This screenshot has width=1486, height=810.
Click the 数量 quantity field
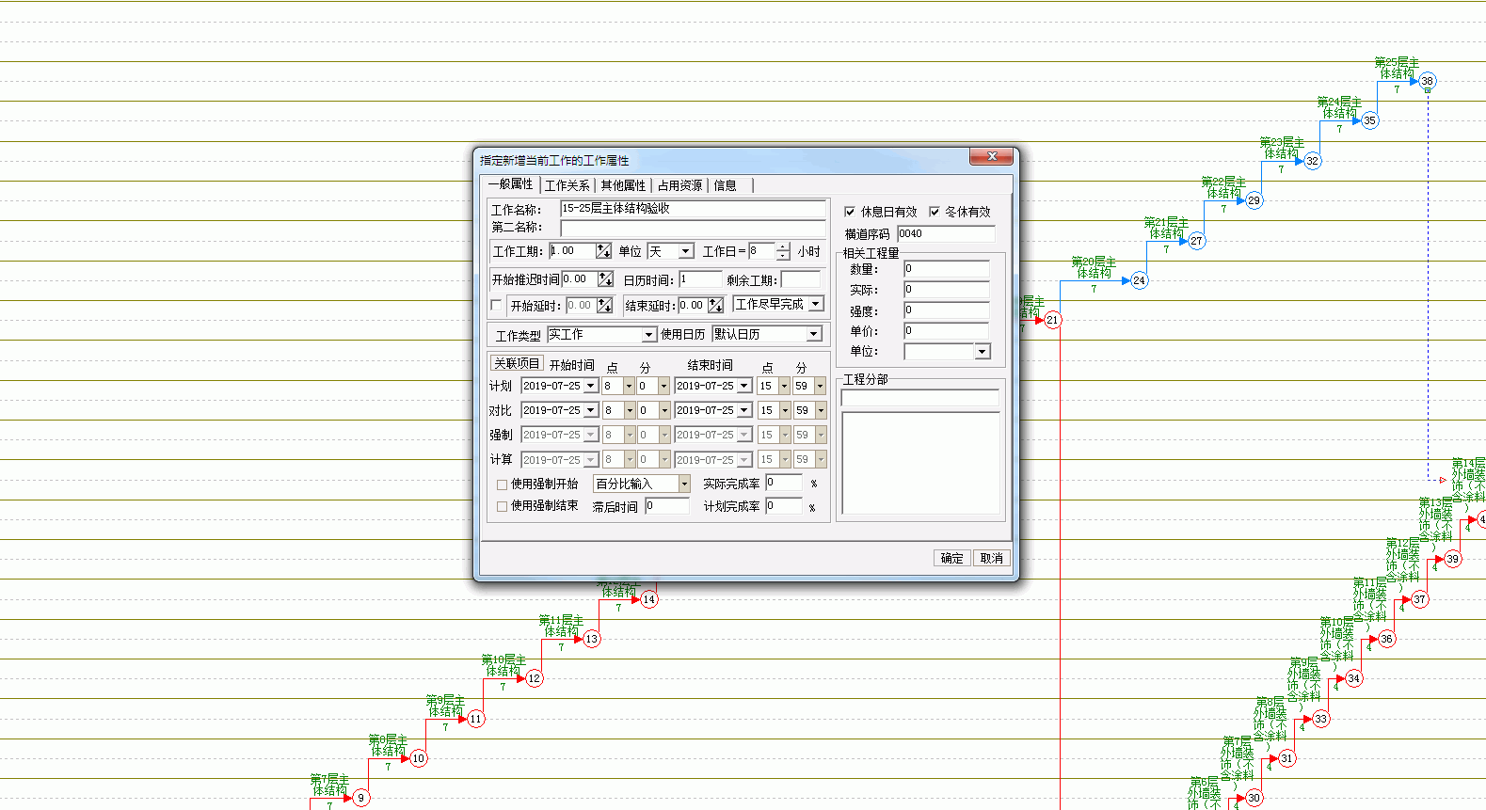click(946, 269)
